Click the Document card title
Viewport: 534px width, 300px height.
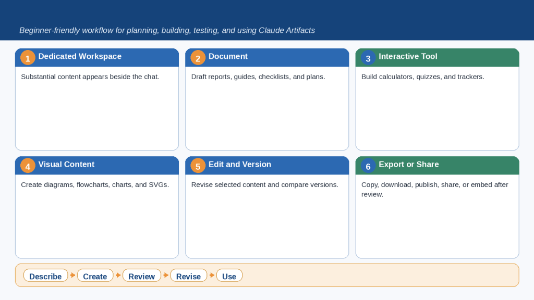(228, 56)
